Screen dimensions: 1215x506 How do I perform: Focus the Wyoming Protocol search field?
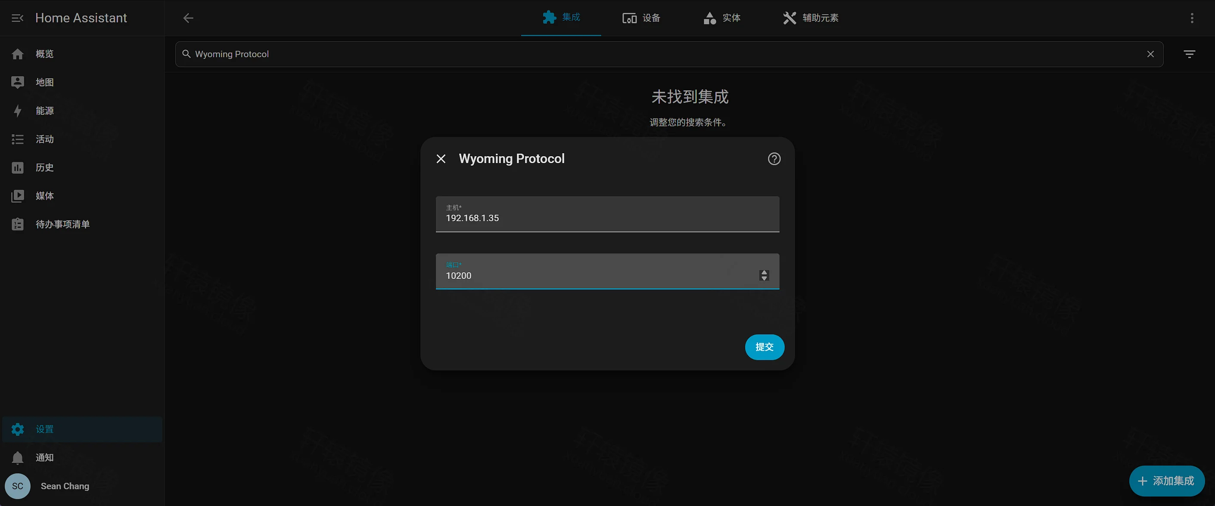click(x=669, y=54)
